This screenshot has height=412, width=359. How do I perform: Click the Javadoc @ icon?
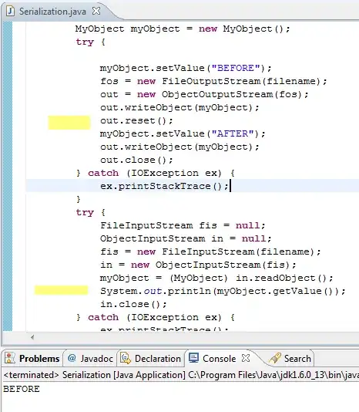pos(72,358)
